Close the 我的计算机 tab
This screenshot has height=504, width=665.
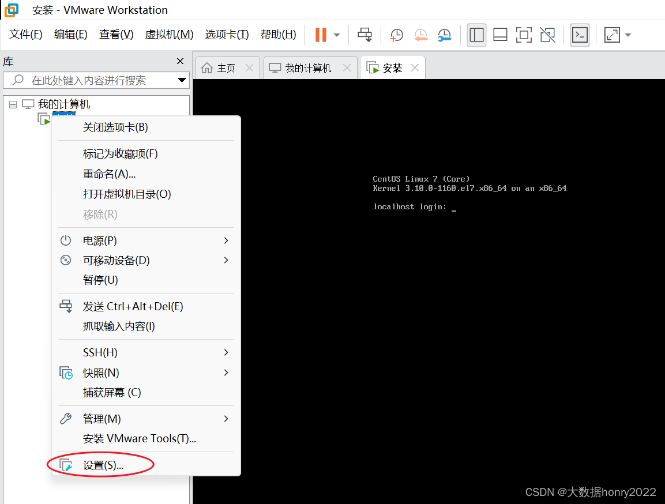(347, 68)
